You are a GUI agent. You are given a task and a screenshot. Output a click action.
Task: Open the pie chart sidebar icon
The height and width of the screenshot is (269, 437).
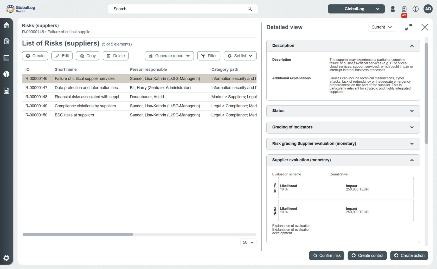[x=7, y=74]
